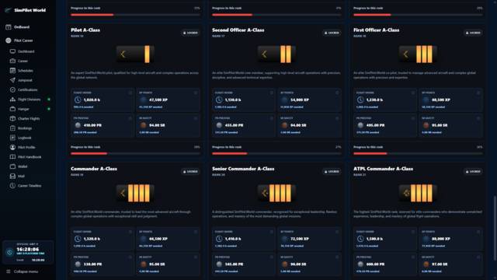Click the 495.00 PR value

click(375, 125)
